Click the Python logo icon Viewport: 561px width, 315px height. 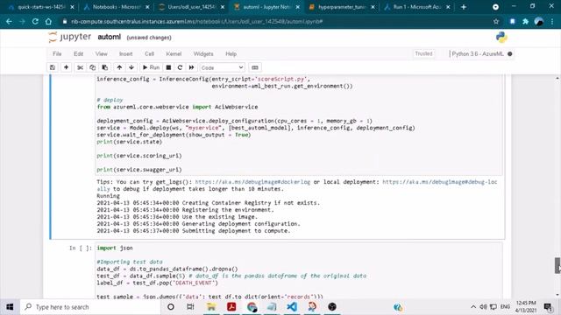point(501,37)
